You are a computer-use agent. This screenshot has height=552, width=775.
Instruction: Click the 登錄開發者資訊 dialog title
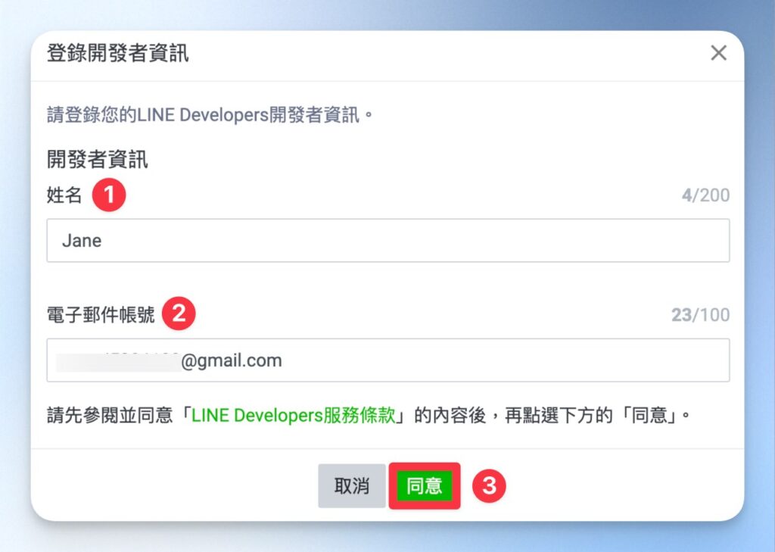[117, 53]
